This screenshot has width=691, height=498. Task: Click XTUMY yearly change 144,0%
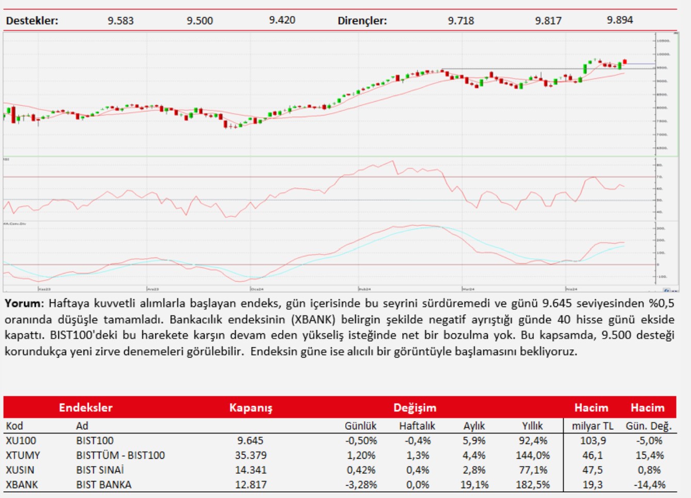point(533,455)
